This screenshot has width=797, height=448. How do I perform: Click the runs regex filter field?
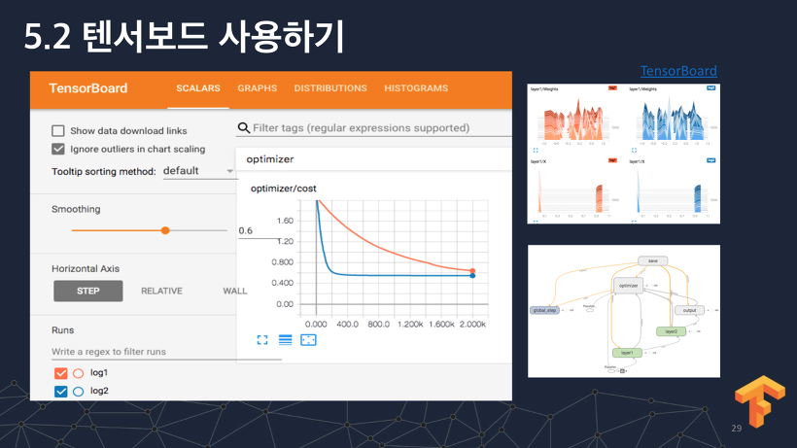click(x=166, y=352)
